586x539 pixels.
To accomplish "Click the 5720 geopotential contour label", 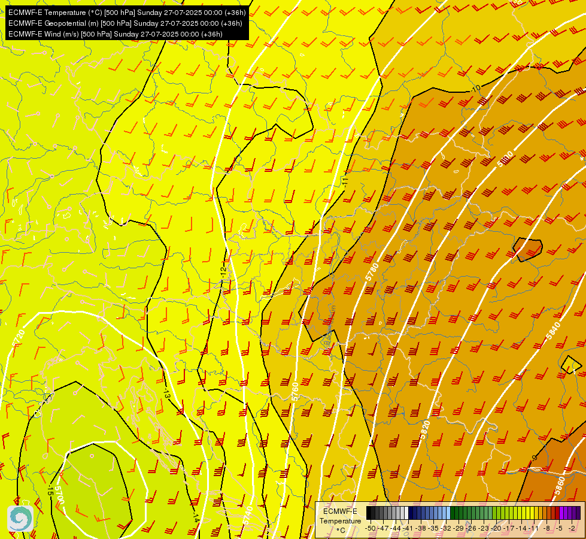I will pyautogui.click(x=19, y=338).
